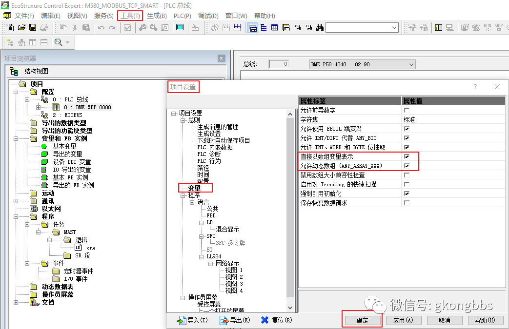The image size is (509, 329).
Task: Click the 导入(I) button
Action: click(192, 320)
